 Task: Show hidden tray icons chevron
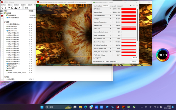[x=142, y=107]
